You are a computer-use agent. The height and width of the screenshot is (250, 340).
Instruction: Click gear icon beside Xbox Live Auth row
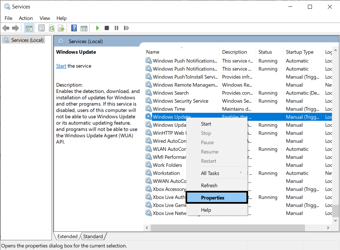(148, 197)
